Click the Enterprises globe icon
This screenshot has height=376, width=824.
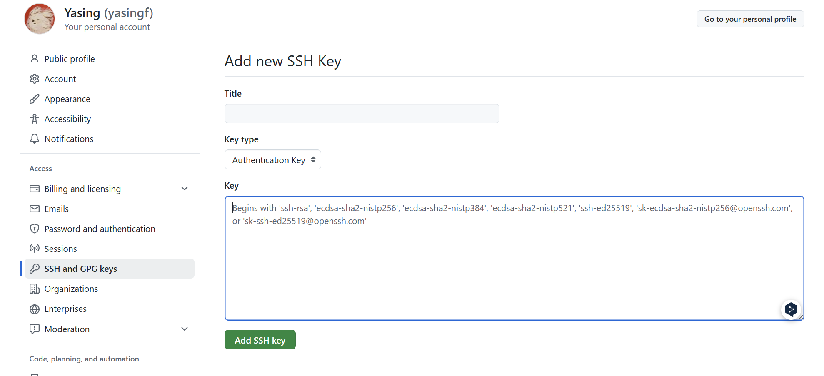pyautogui.click(x=35, y=309)
